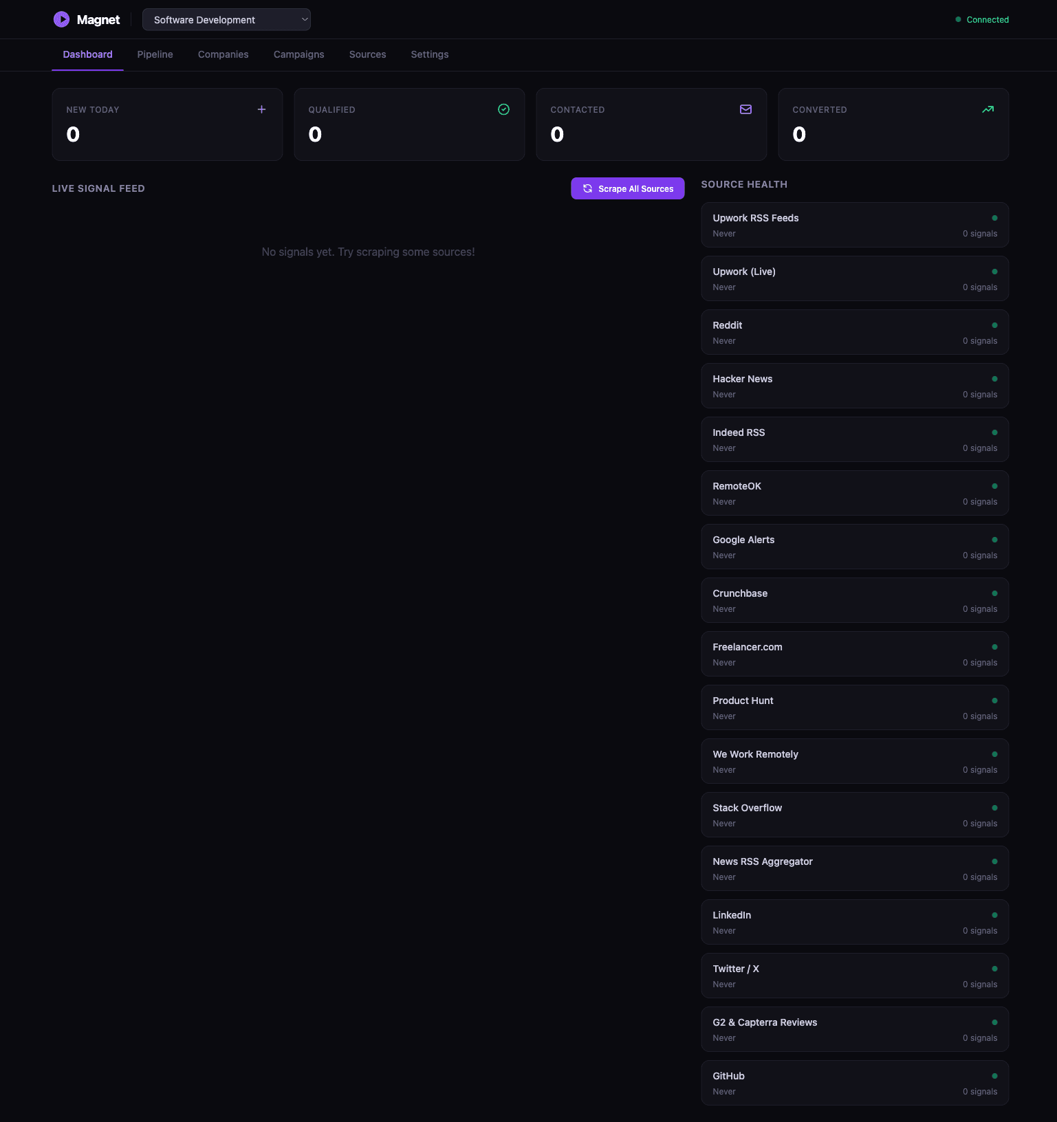1057x1122 pixels.
Task: Click the status dot for News RSS Aggregator
Action: pos(994,861)
